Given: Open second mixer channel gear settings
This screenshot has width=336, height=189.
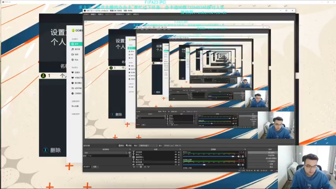Looking at the screenshot, I should (243, 165).
